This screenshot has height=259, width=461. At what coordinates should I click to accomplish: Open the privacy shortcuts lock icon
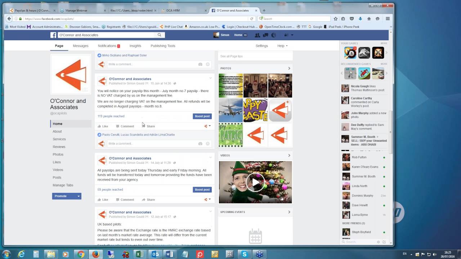[286, 35]
